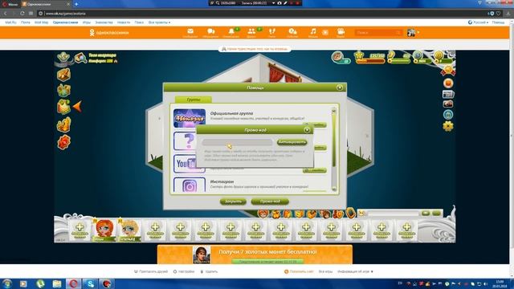Click the Промо-код button at dialog bottom

point(270,201)
